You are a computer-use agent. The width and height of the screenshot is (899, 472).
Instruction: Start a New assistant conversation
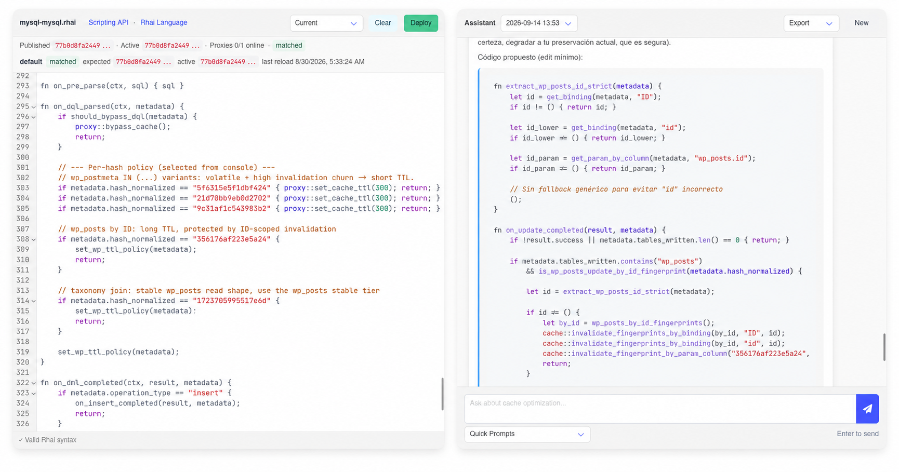pos(861,23)
